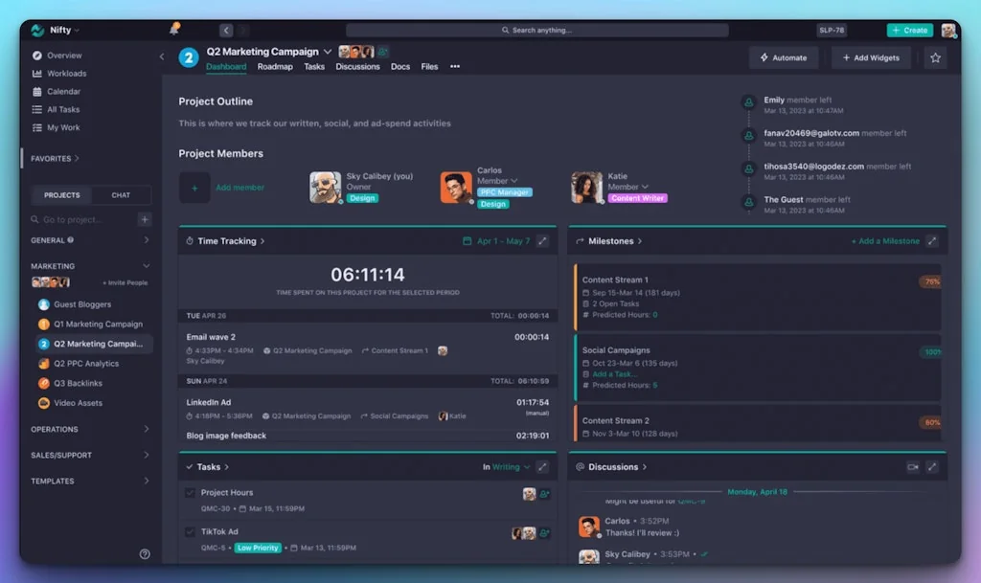Click the 76% progress badge on Content Stream 1
The image size is (981, 583).
[x=928, y=282]
